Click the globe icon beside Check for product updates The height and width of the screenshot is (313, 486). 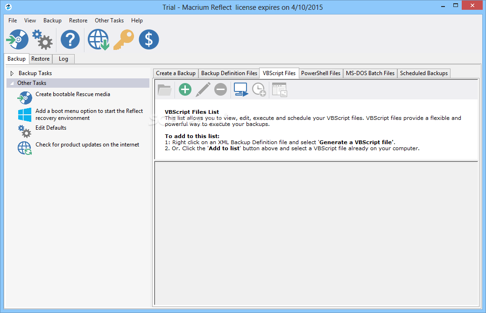tap(24, 148)
